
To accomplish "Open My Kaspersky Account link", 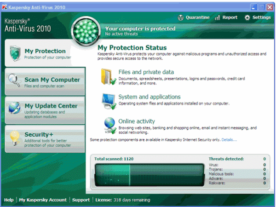I will pyautogui.click(x=43, y=200).
